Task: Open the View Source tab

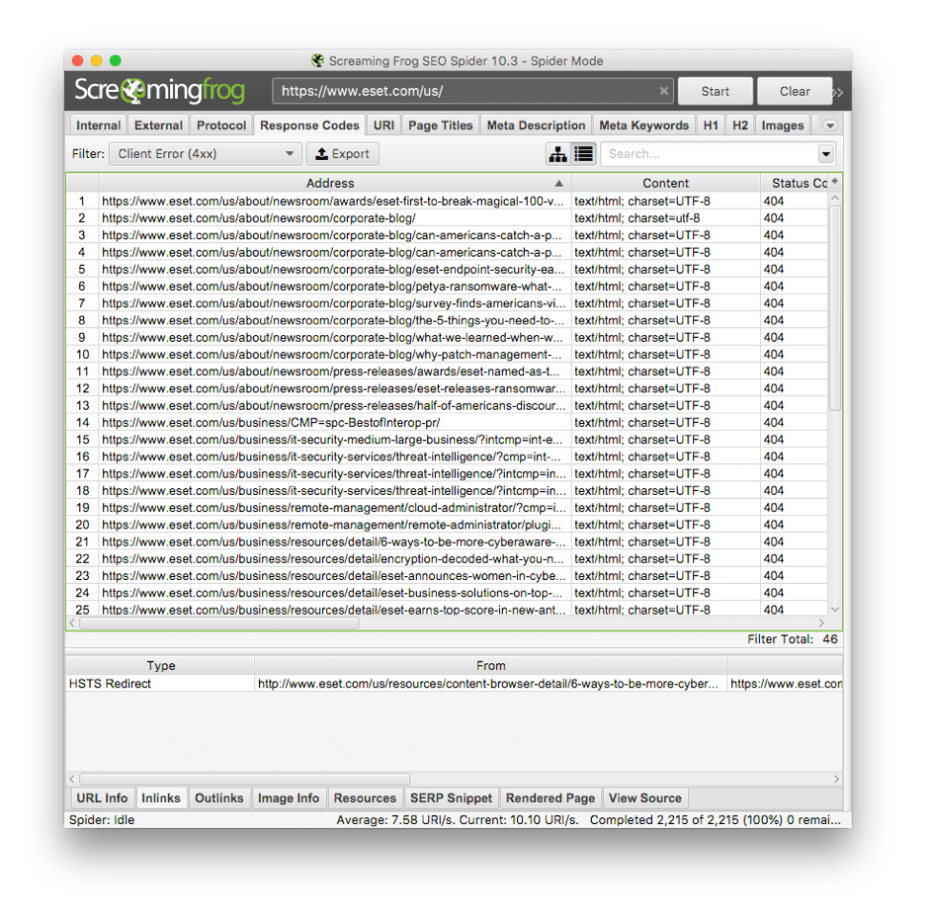Action: coord(645,798)
